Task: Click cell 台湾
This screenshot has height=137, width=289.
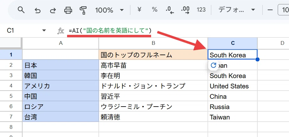Action: tap(60, 117)
